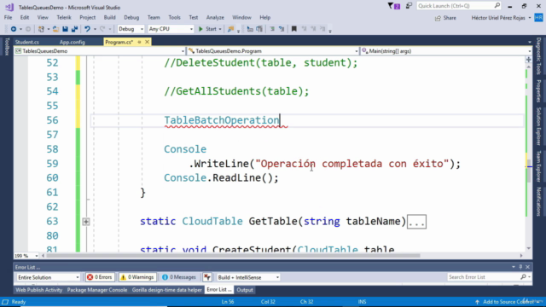Click the New Project toolbar icon

click(41, 29)
